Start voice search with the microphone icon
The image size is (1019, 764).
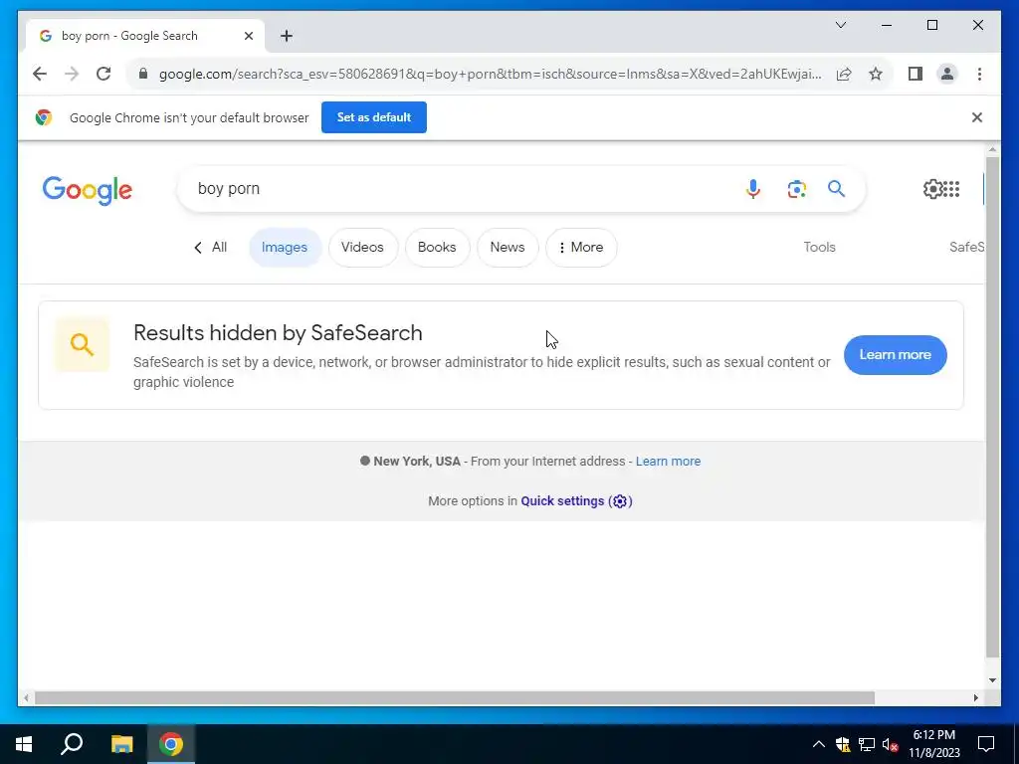752,189
